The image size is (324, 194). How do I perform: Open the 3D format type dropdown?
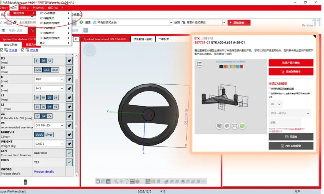click(x=275, y=104)
